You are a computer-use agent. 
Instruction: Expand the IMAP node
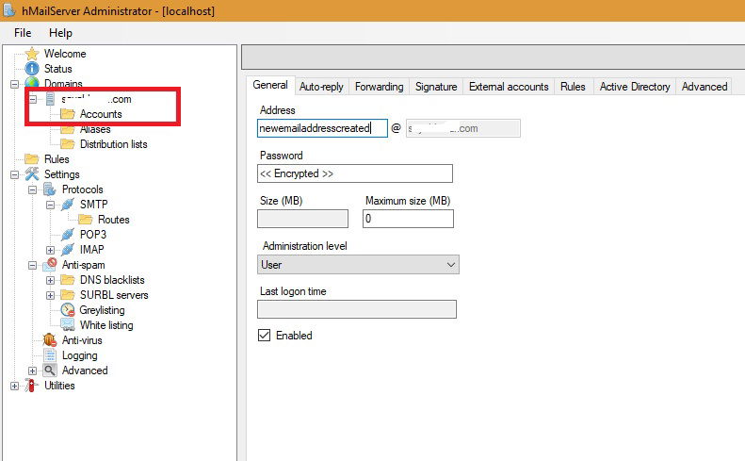[x=51, y=250]
